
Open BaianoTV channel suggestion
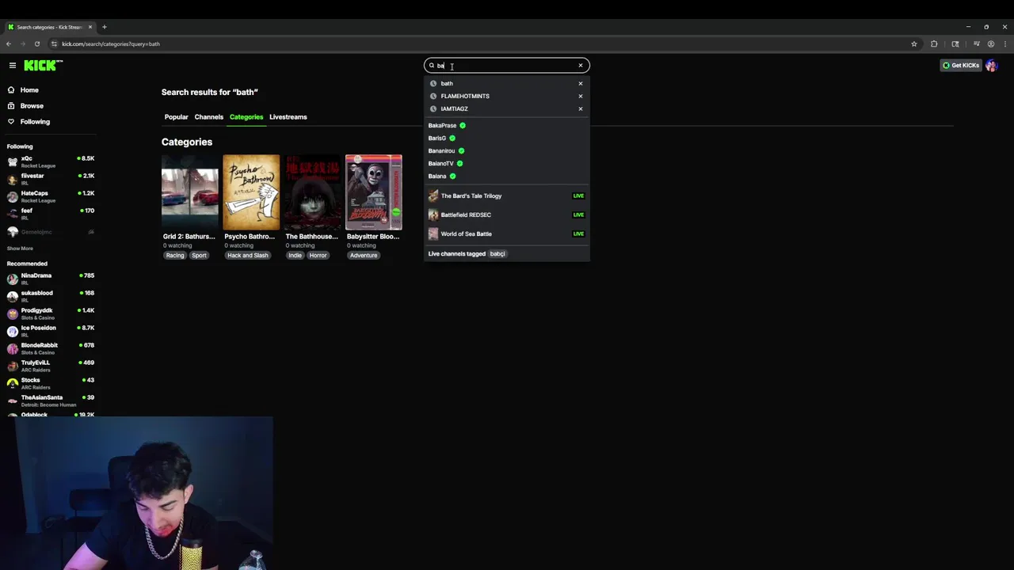pyautogui.click(x=507, y=163)
